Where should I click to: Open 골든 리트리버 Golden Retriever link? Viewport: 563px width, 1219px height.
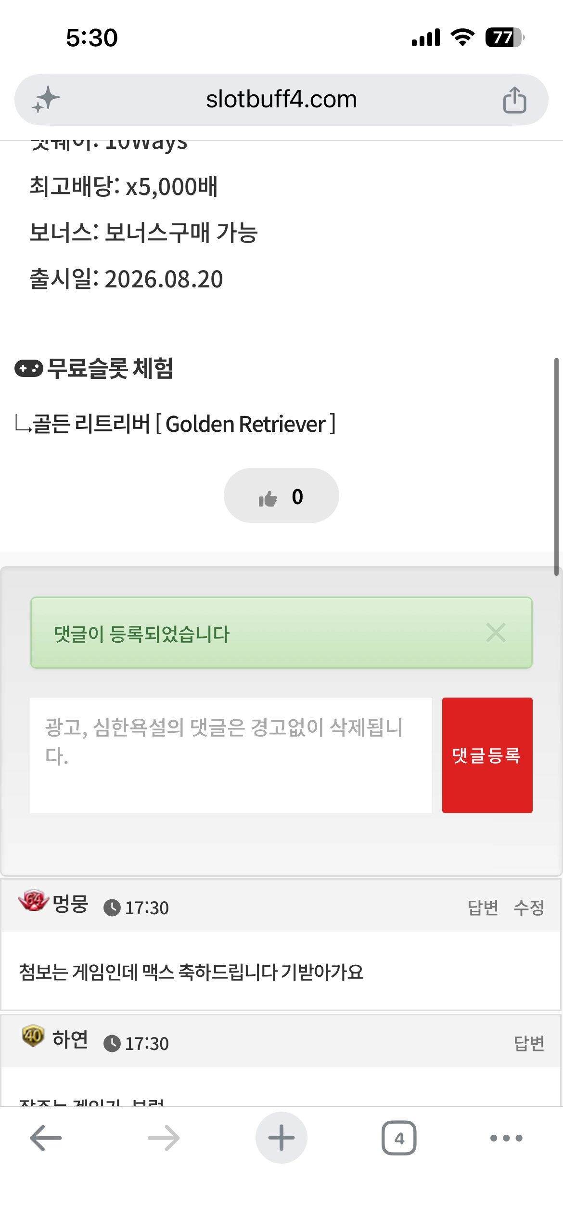pyautogui.click(x=184, y=424)
